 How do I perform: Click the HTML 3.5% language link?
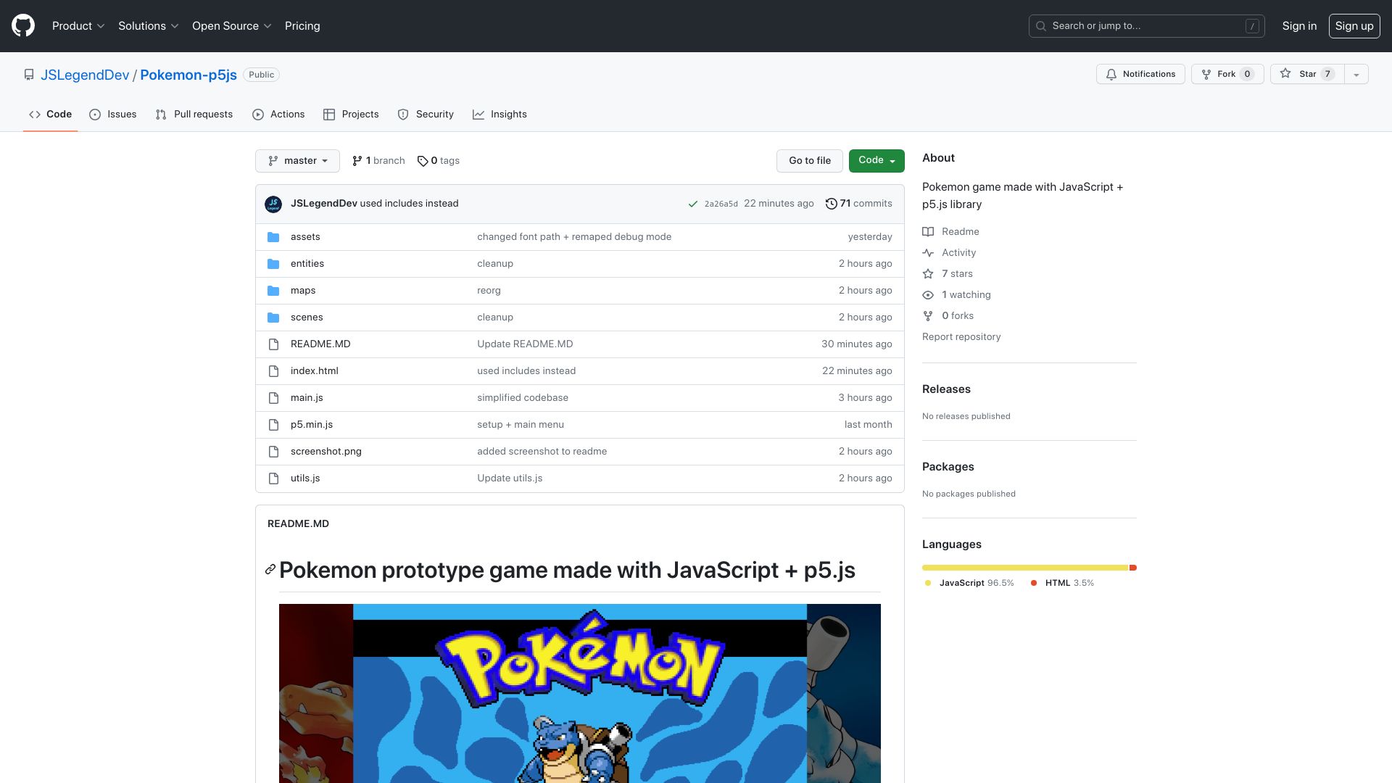pyautogui.click(x=1062, y=583)
